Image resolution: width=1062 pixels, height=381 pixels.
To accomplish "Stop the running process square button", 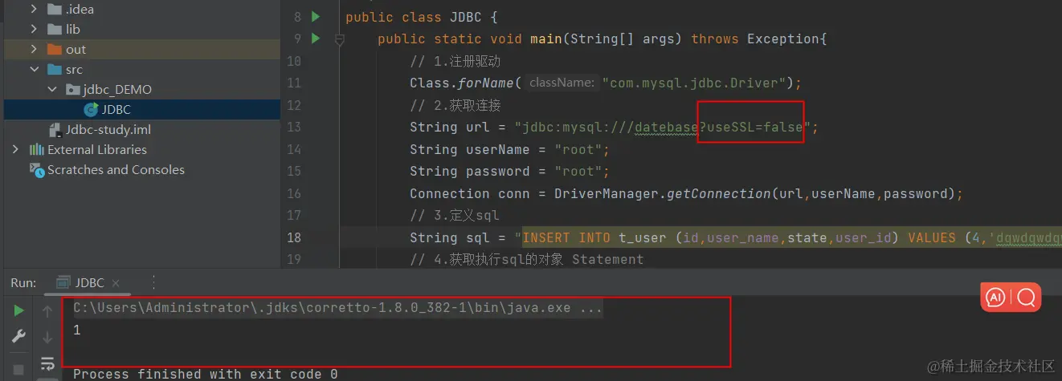I will coord(18,369).
